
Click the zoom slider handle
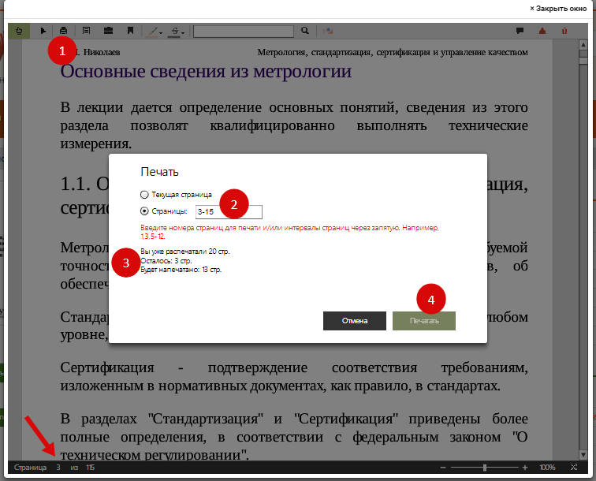[484, 468]
